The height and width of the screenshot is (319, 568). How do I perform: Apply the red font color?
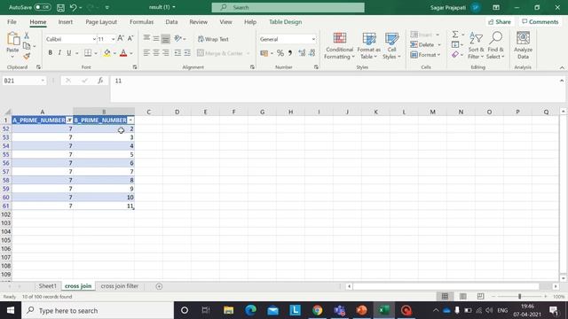123,53
